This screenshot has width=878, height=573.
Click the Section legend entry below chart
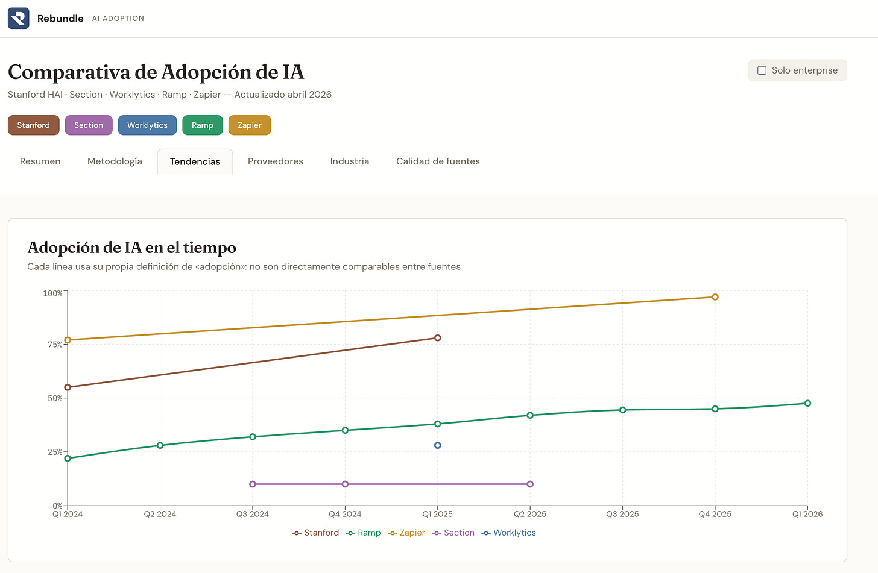(x=453, y=533)
